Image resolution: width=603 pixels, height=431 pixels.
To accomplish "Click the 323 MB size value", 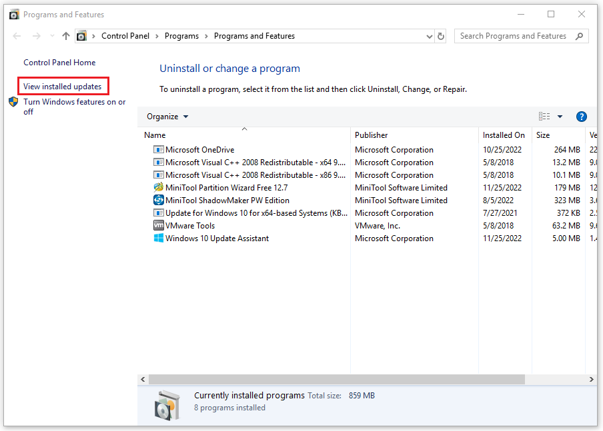I will (x=567, y=200).
